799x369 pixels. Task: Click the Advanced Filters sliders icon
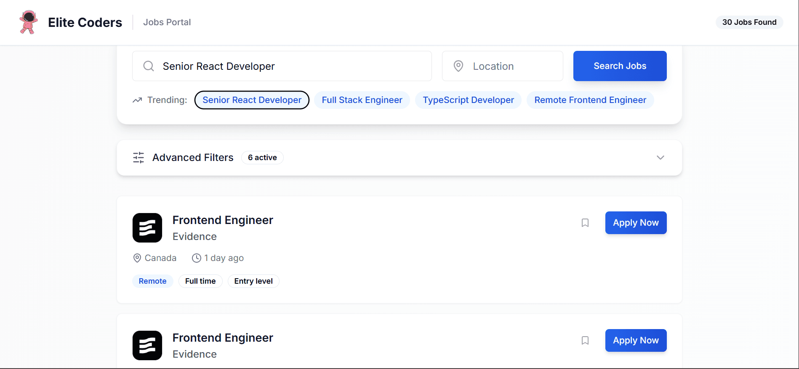138,158
